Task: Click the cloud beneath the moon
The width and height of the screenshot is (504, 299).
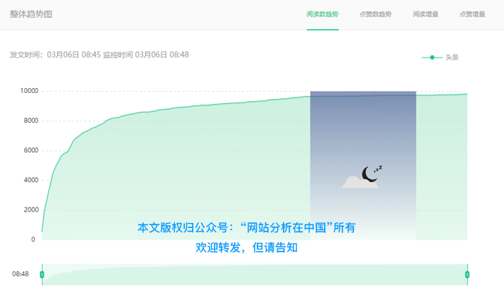Action: pyautogui.click(x=358, y=183)
